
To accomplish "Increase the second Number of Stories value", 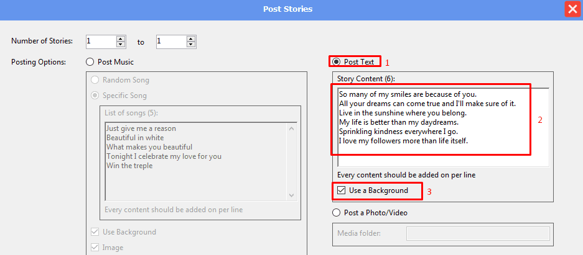I will coord(191,39).
